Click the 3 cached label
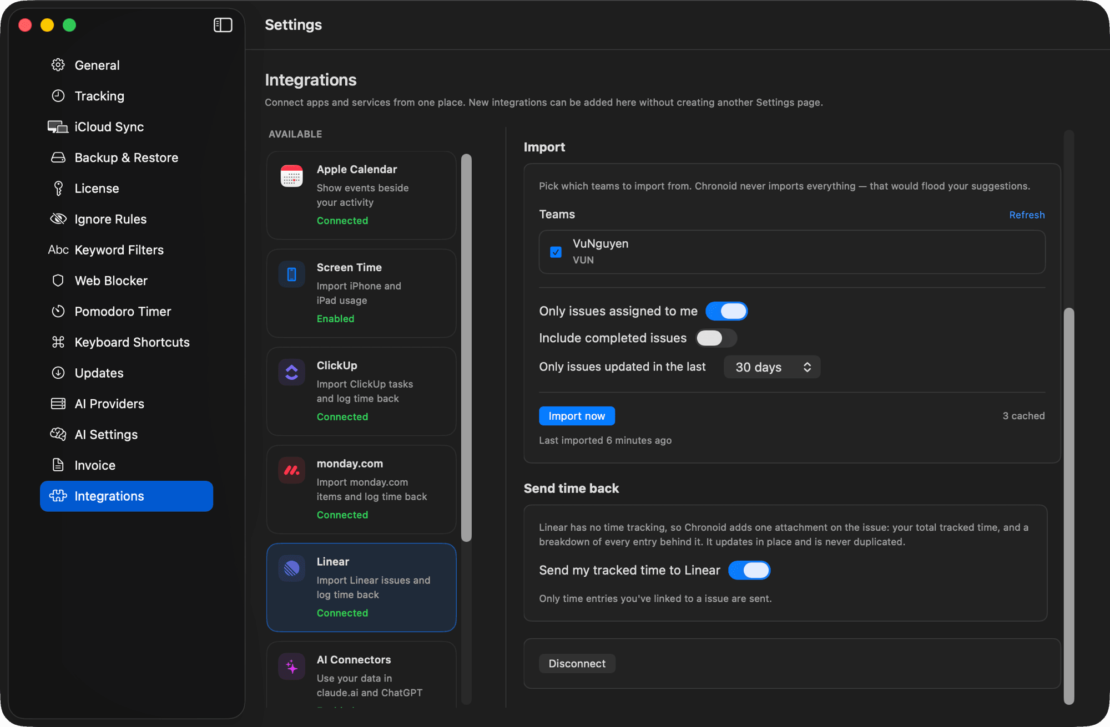This screenshot has height=727, width=1110. click(x=1023, y=416)
